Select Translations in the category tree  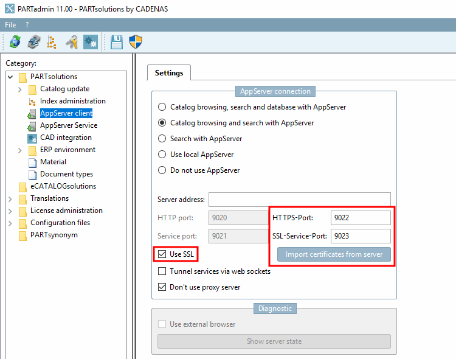coord(49,198)
